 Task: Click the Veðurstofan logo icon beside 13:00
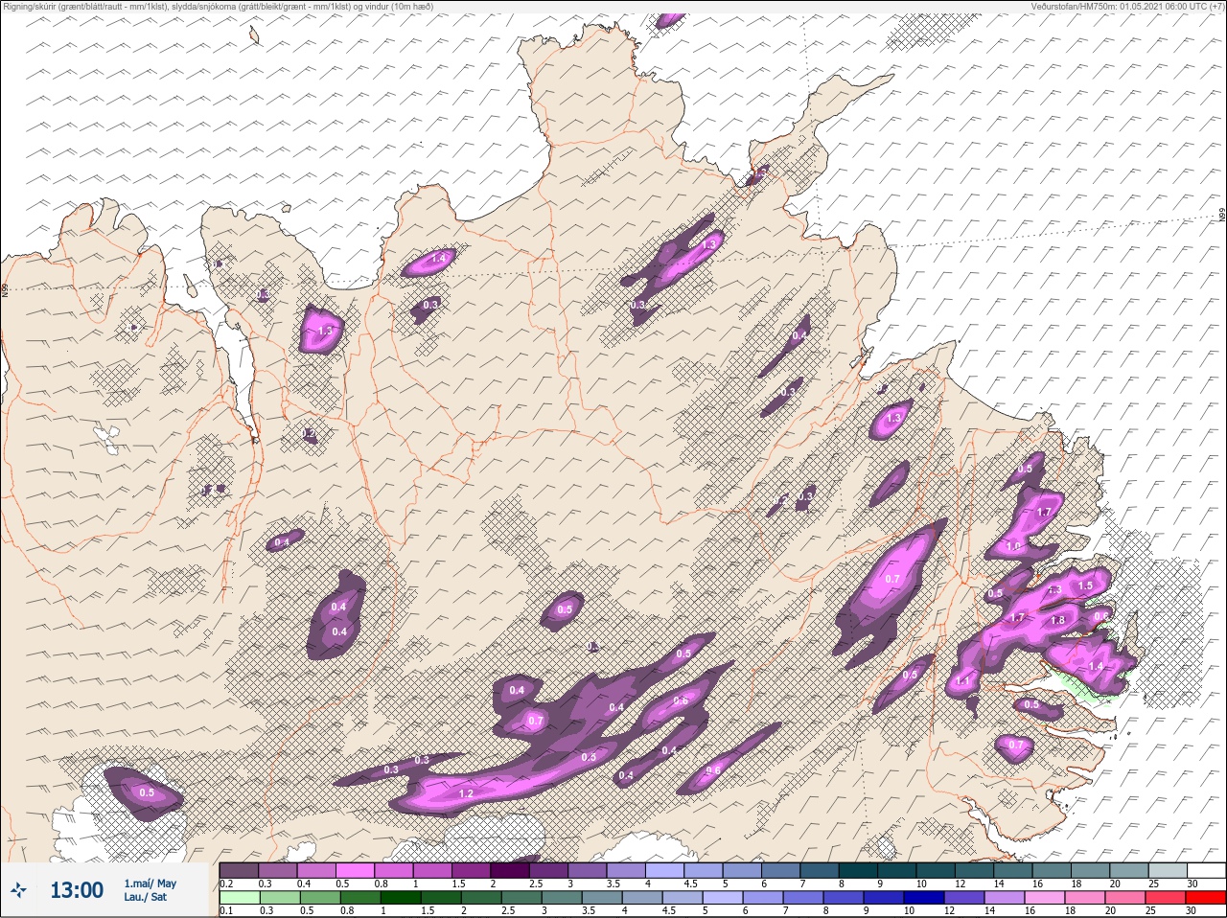[x=18, y=891]
